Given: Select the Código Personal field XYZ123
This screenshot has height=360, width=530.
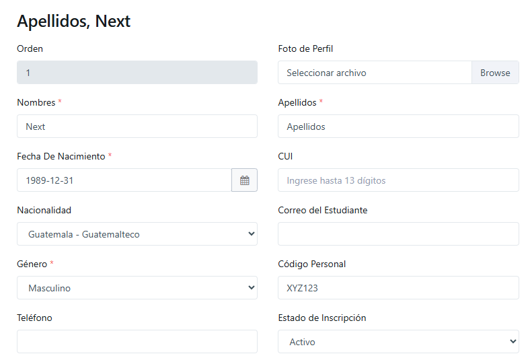Looking at the screenshot, I should click(399, 287).
